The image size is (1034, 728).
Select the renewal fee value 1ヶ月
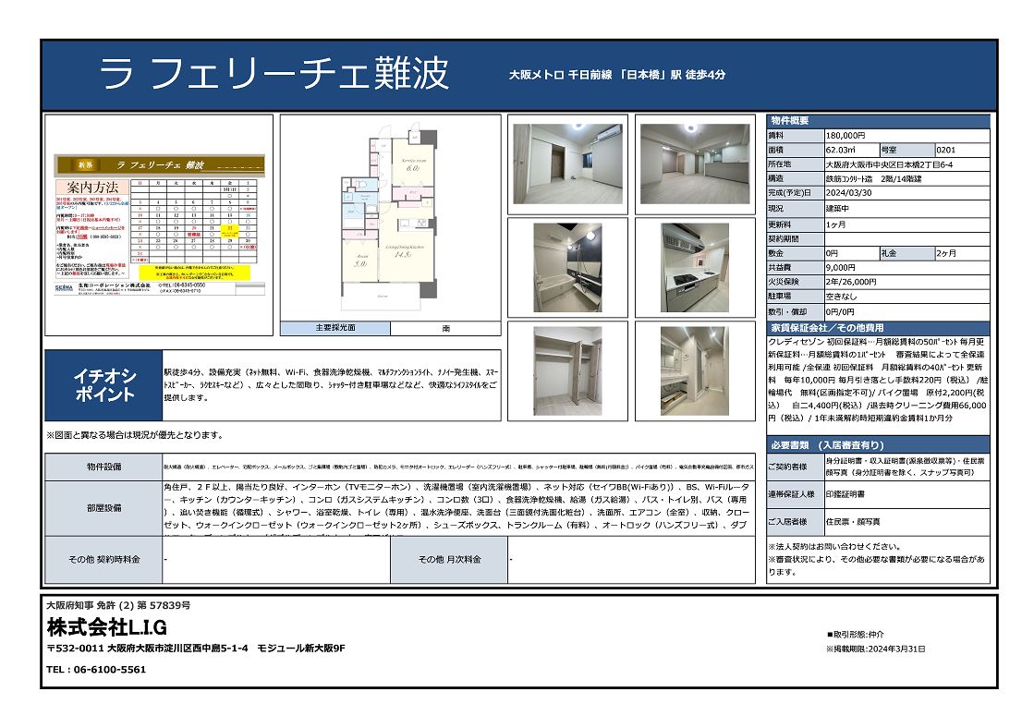(x=835, y=224)
